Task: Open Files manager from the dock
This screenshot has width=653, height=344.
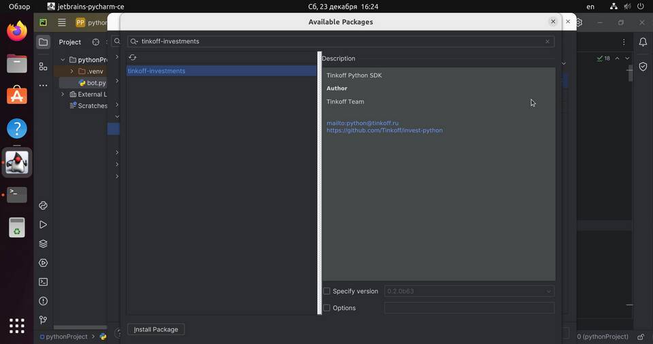Action: pyautogui.click(x=16, y=64)
